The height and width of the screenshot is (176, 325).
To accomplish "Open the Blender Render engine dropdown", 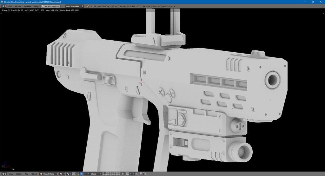I will click(74, 6).
